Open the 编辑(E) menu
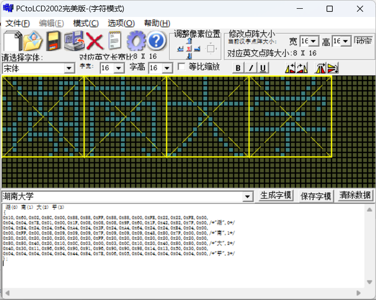 pyautogui.click(x=52, y=23)
